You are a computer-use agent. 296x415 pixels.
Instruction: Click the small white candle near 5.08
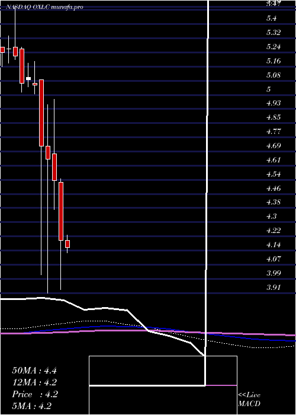[x=28, y=79]
